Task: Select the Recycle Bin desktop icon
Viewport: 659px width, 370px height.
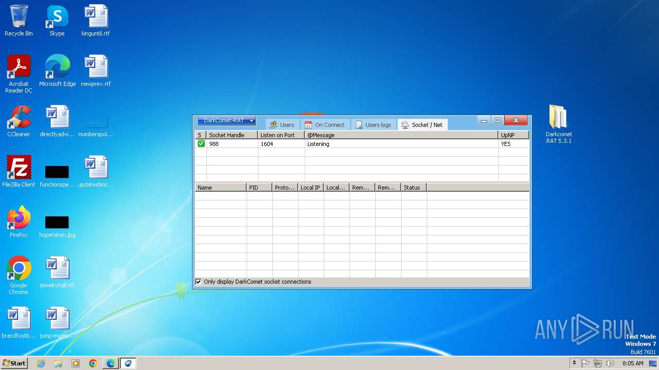Action: (19, 21)
